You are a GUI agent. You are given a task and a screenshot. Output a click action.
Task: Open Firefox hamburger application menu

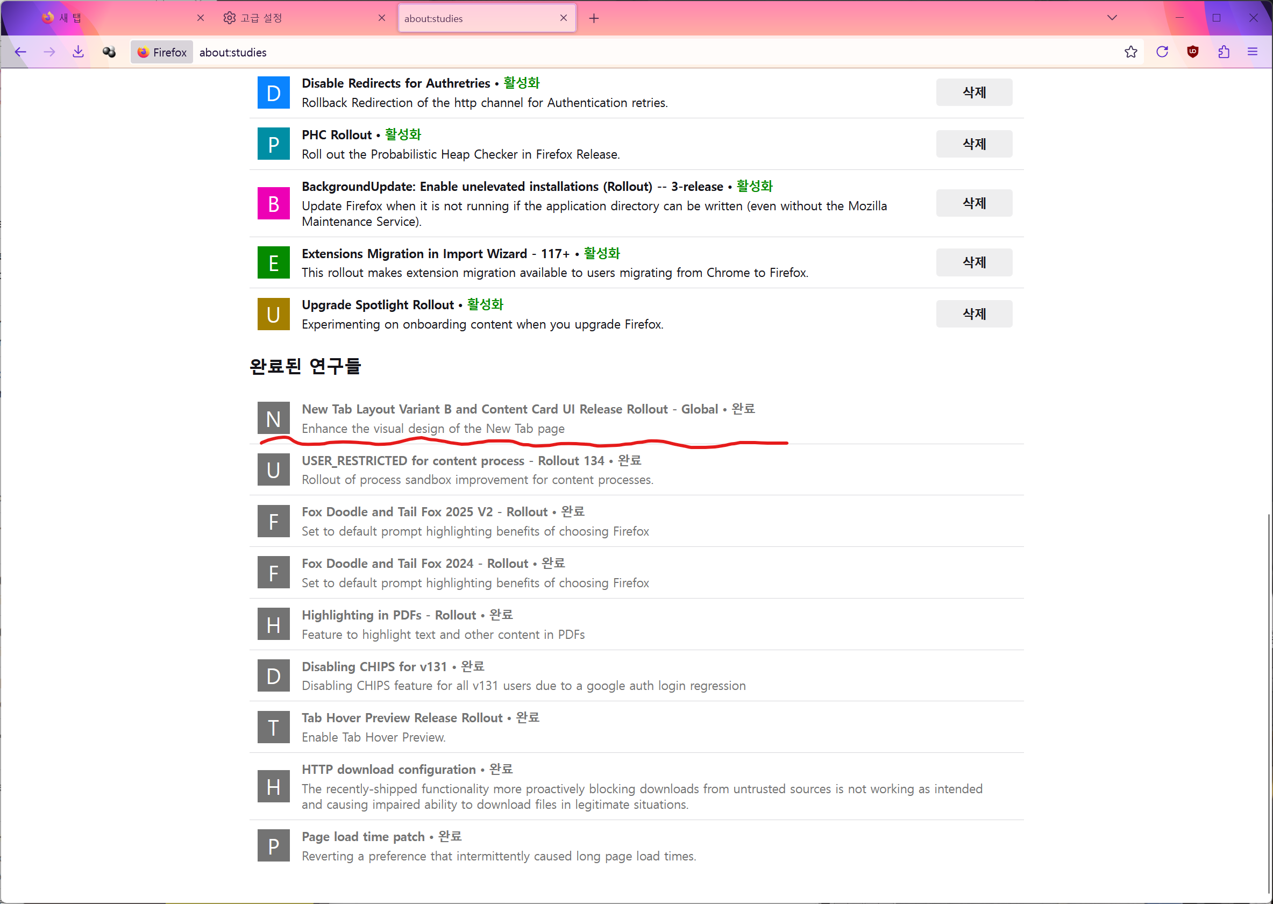1253,52
